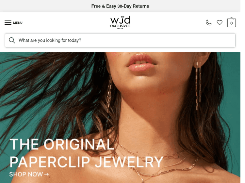This screenshot has height=183, width=245.
Task: Click the search magnifier icon
Action: click(12, 40)
